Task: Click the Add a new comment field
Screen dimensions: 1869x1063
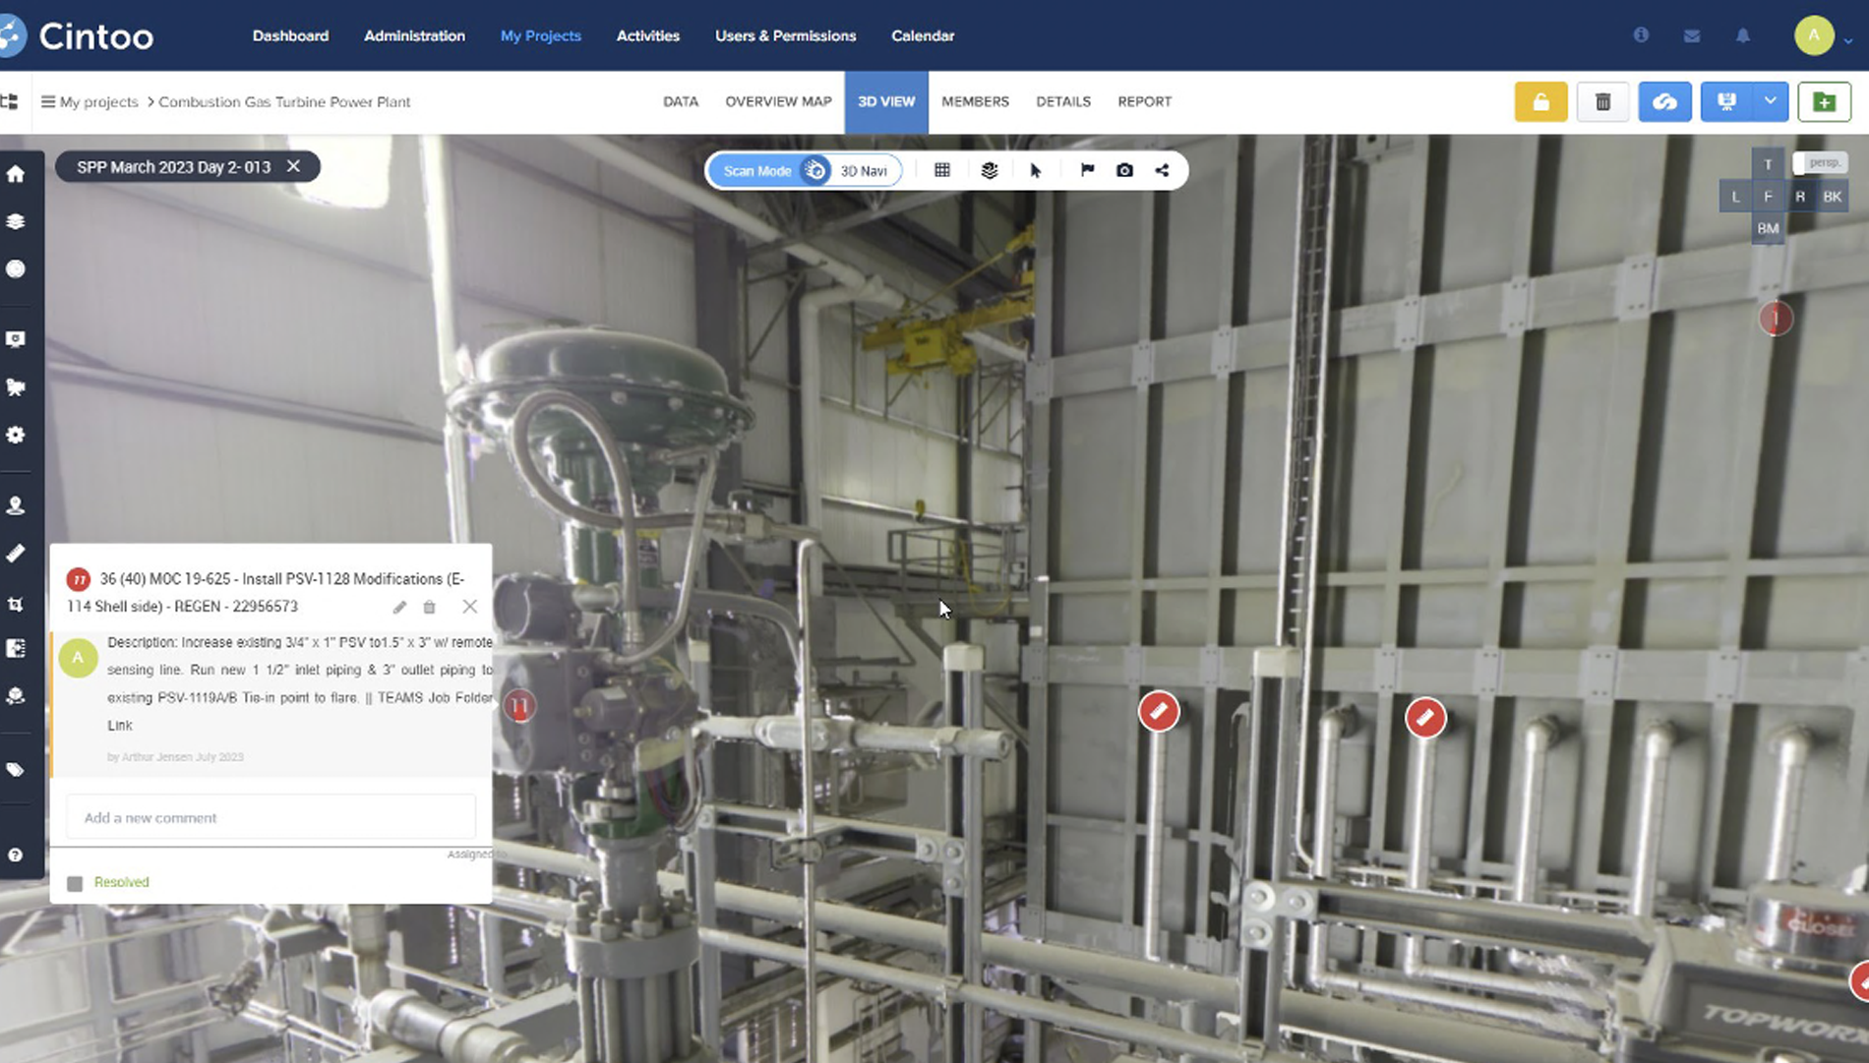Action: (271, 817)
